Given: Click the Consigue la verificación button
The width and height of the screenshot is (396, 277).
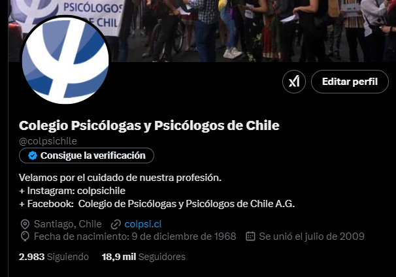Looking at the screenshot, I should tap(86, 155).
